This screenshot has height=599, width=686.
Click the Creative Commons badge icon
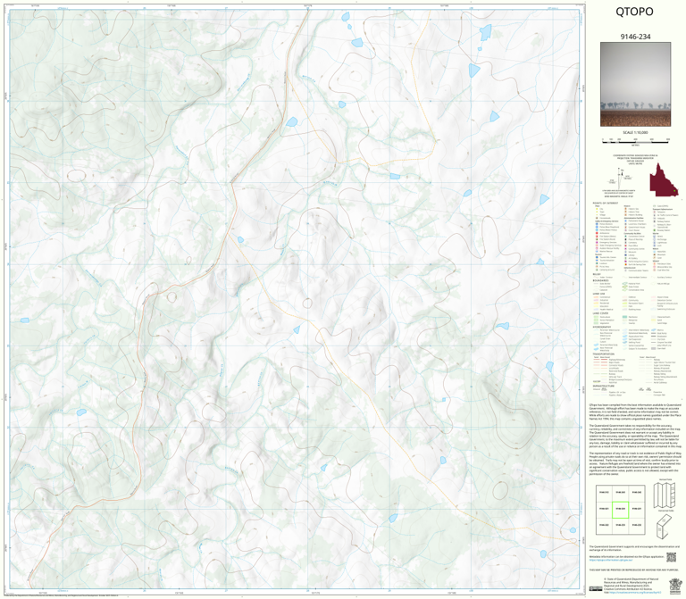(595, 588)
